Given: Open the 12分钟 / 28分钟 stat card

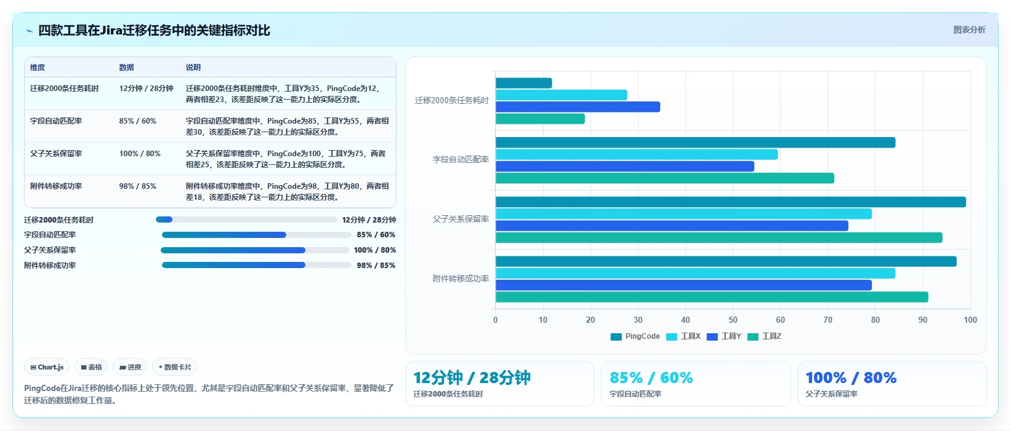Looking at the screenshot, I should [500, 384].
